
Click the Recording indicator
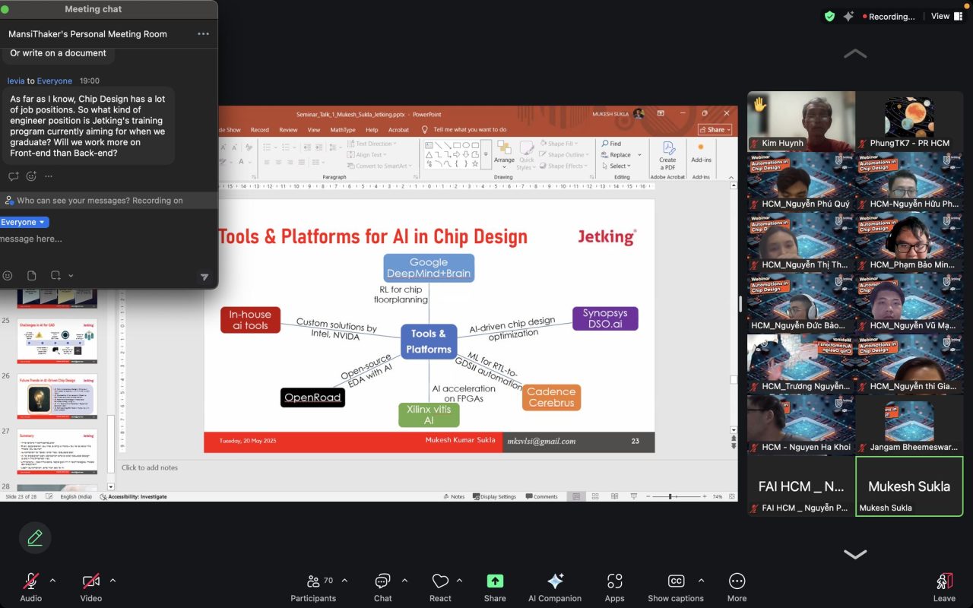(x=889, y=16)
